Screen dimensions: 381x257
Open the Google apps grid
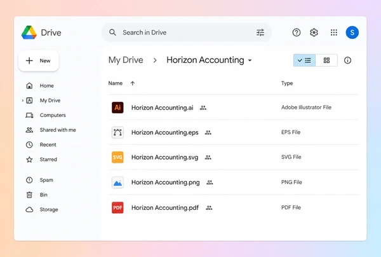click(334, 32)
